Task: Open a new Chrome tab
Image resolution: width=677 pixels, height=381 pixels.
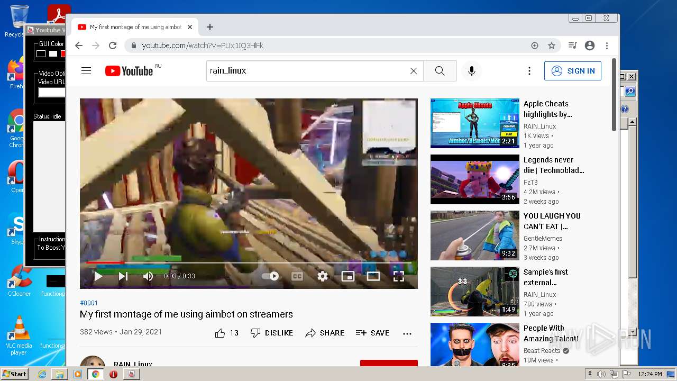Action: click(x=210, y=27)
